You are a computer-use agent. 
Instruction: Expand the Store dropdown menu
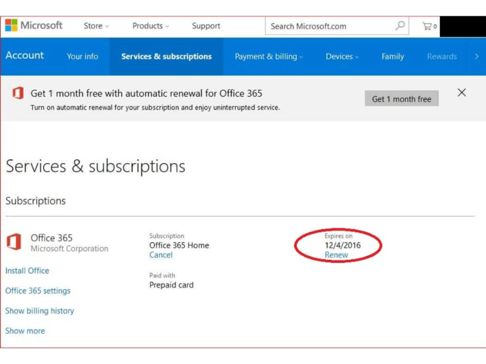click(96, 26)
